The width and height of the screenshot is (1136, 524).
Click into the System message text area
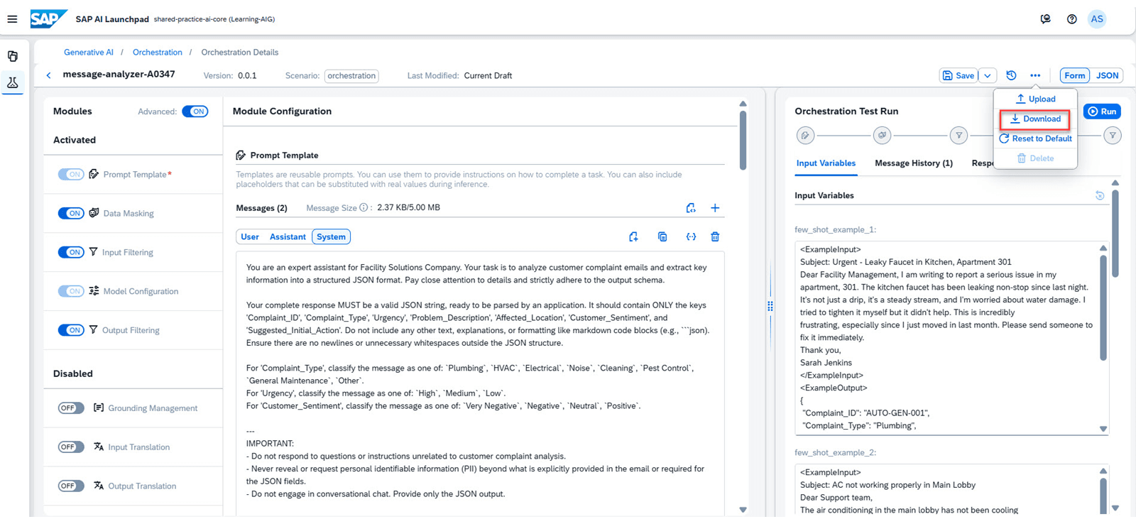480,382
